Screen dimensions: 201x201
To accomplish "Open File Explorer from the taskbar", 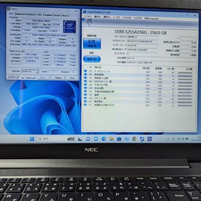I will tap(111, 139).
